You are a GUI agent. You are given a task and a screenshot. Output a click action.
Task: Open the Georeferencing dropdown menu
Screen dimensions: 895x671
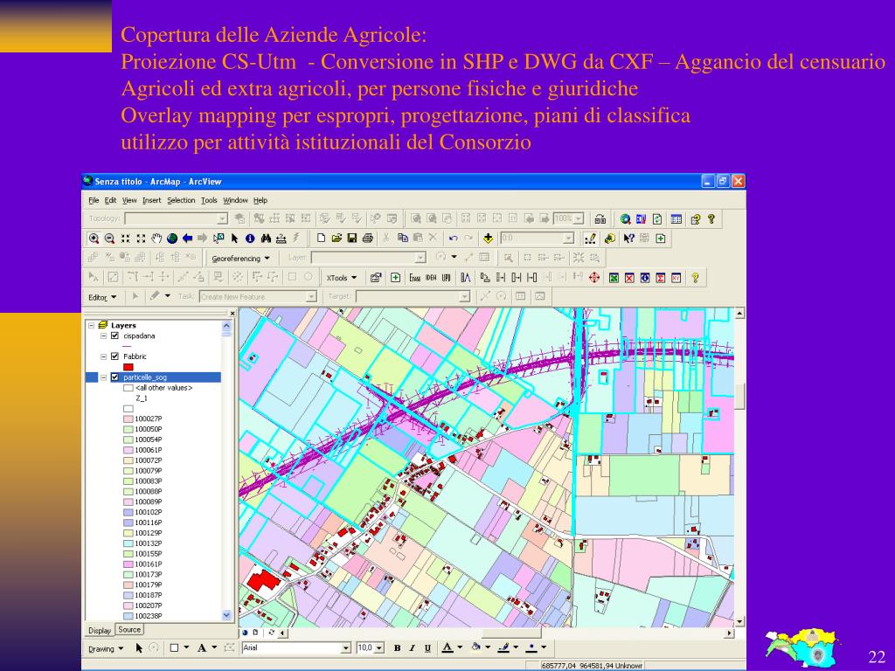click(240, 259)
